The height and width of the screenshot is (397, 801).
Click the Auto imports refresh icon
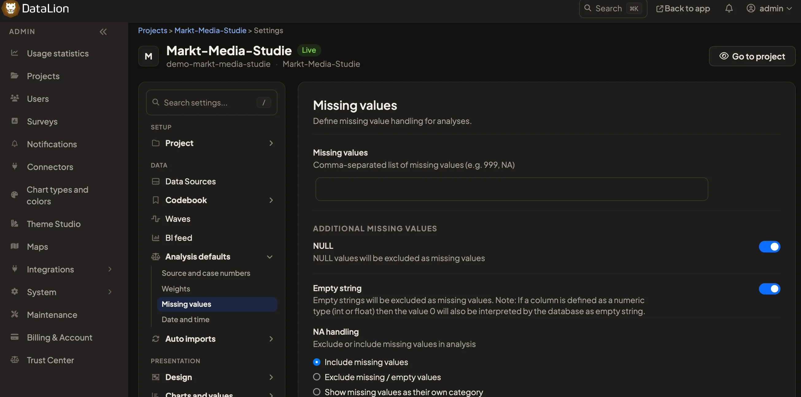[156, 339]
